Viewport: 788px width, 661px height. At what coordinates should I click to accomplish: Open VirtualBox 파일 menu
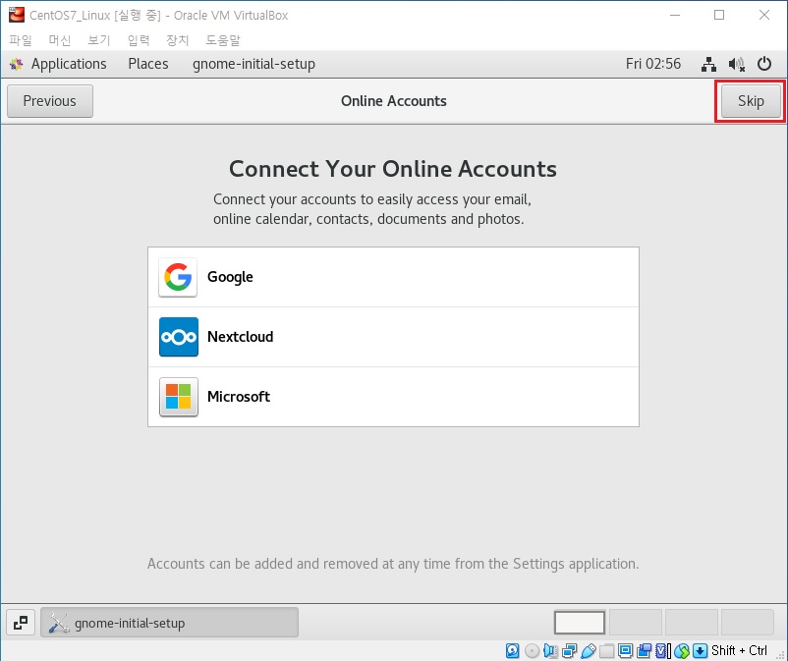[20, 40]
